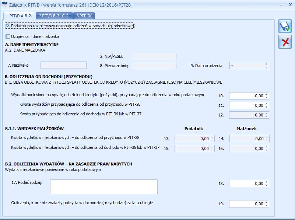This screenshot has width=295, height=220.
Task: Click the NIP/PESEL input field
Action: click(154, 56)
